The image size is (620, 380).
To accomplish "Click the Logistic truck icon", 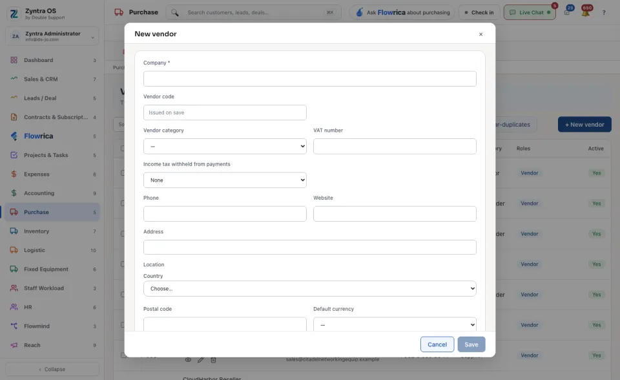I will tap(14, 249).
